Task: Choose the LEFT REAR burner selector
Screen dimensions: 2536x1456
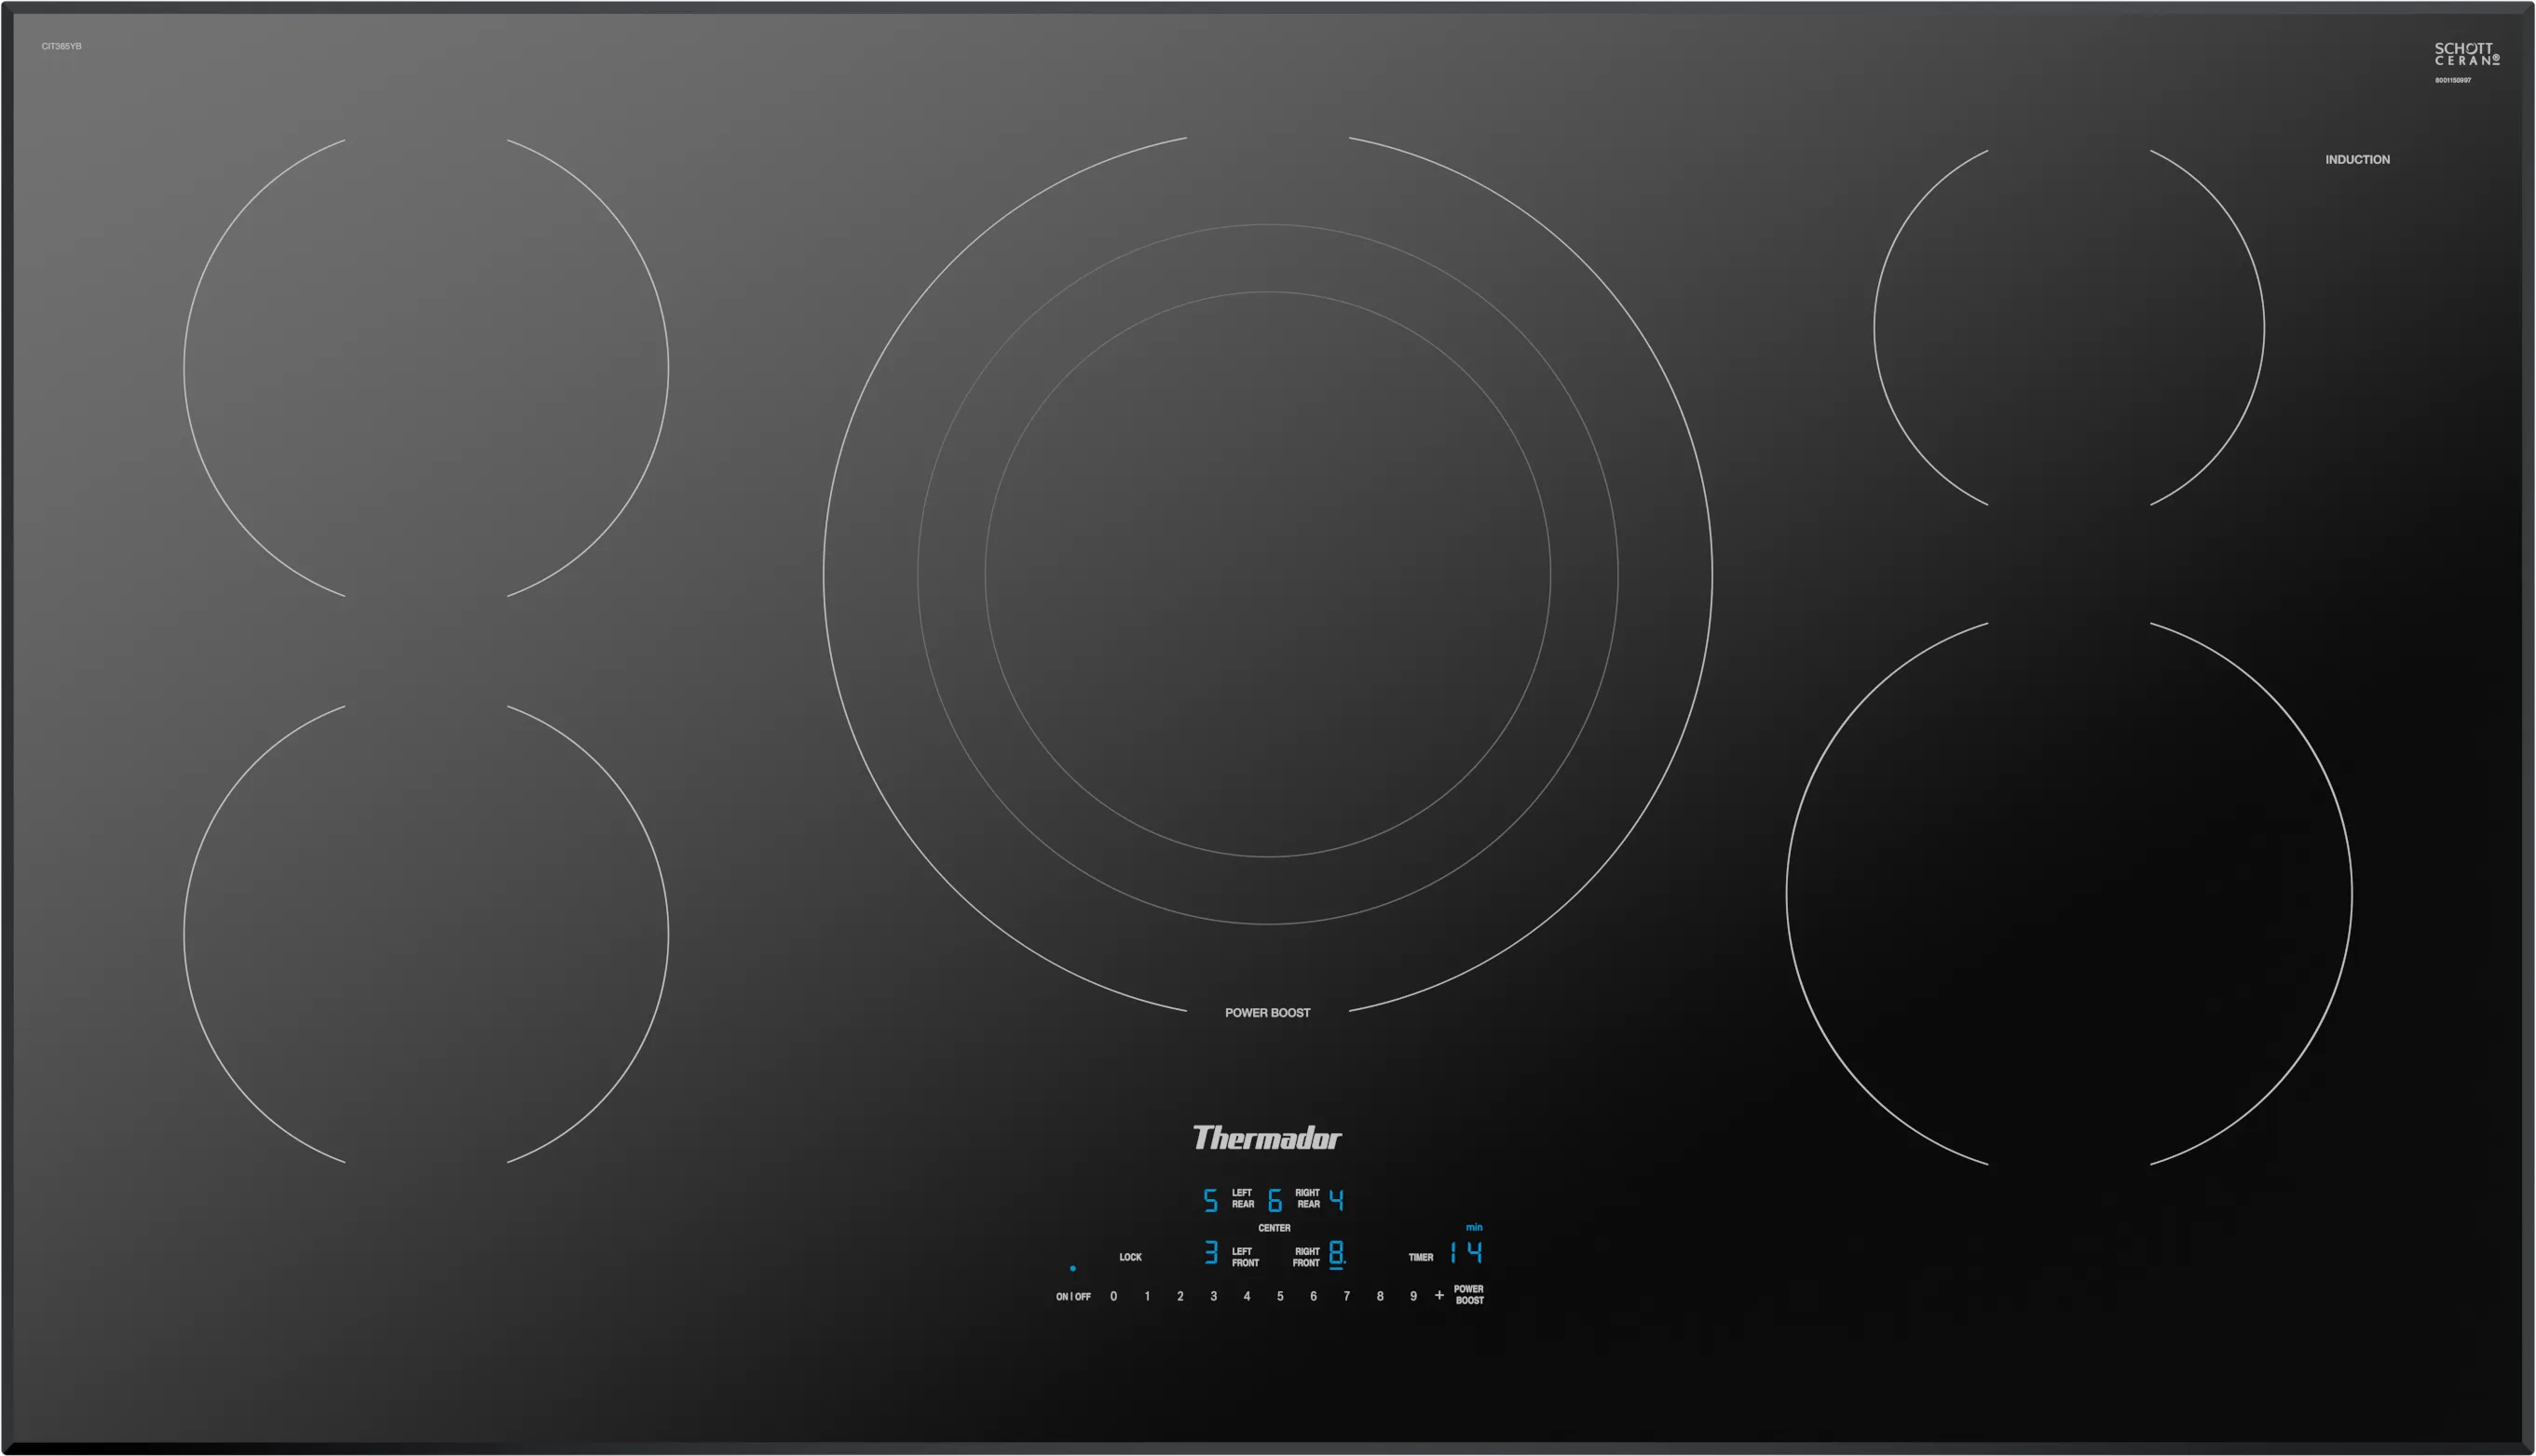Action: point(1243,1198)
